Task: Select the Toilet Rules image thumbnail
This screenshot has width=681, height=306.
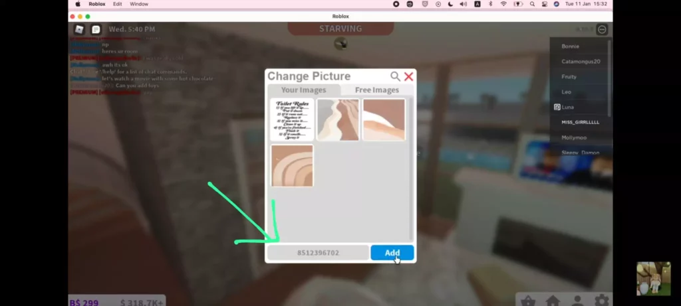Action: tap(292, 119)
